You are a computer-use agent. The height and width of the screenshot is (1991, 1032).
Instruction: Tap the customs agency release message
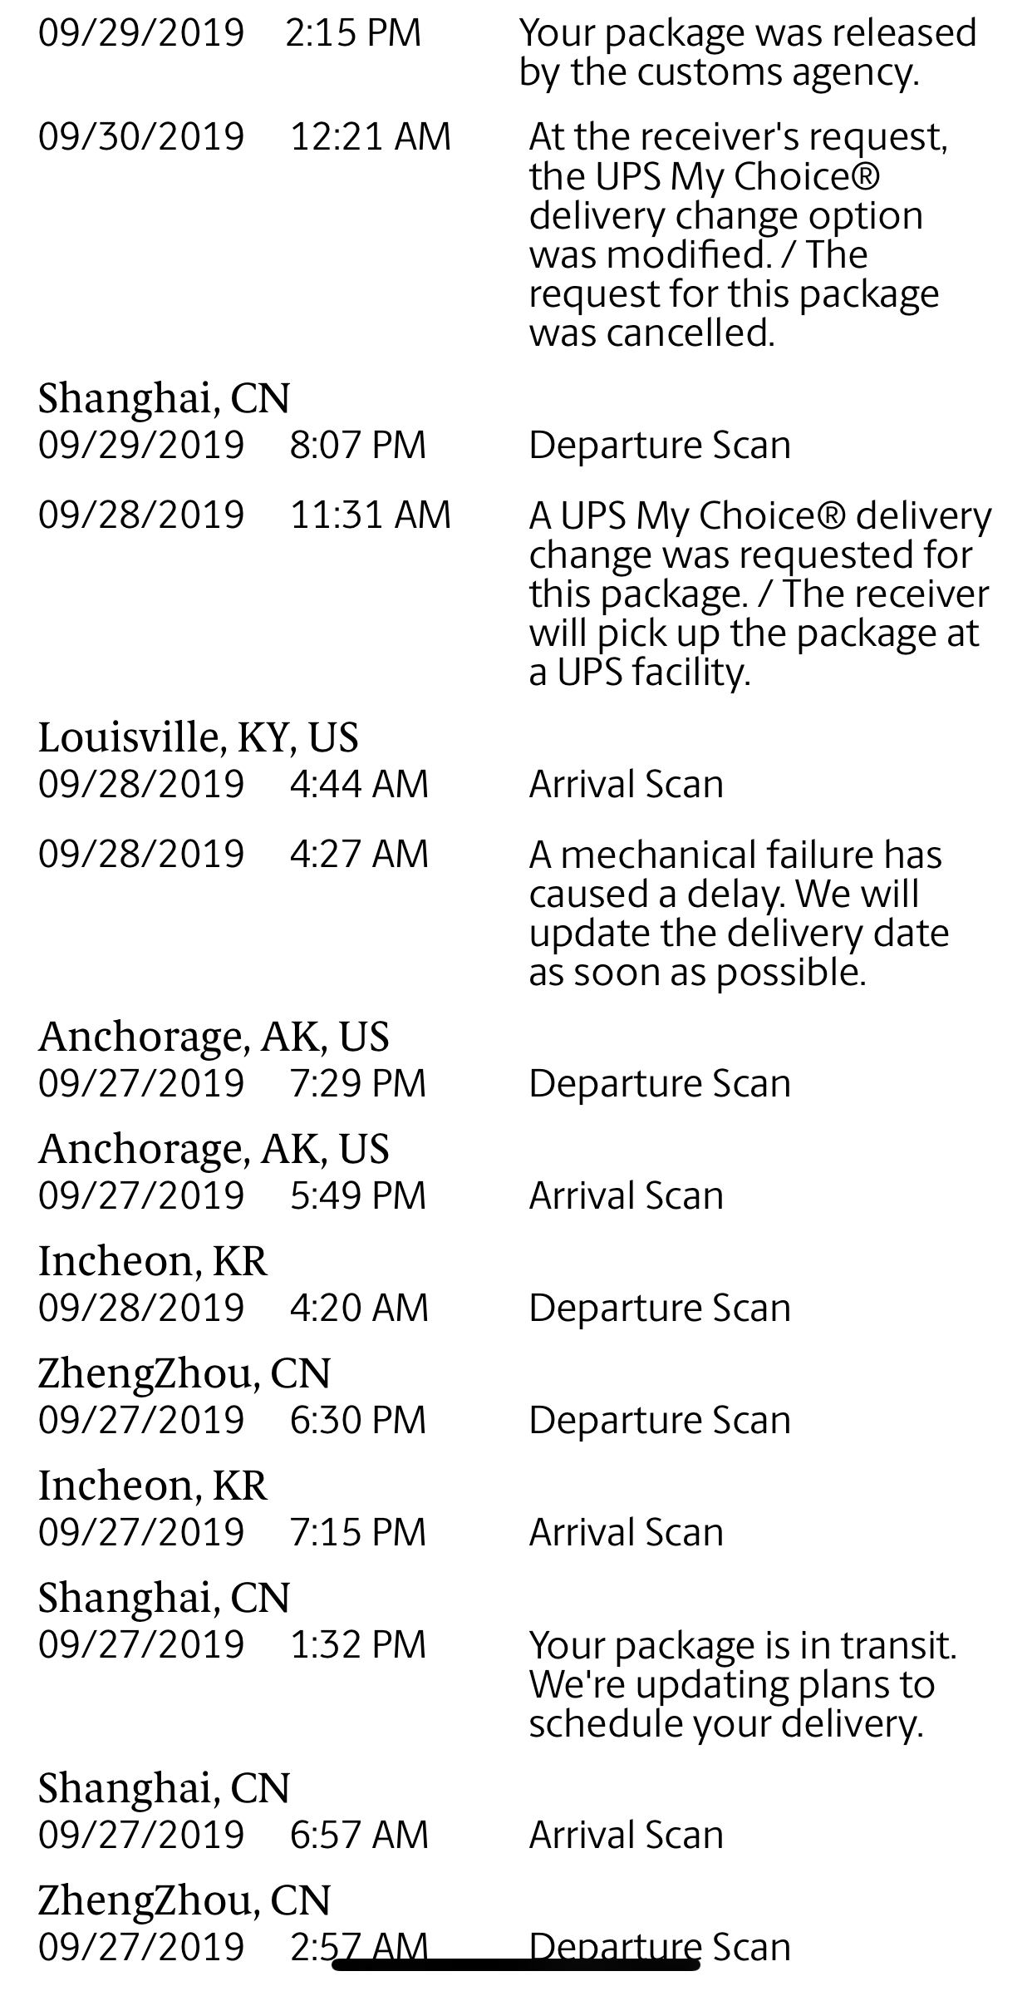748,52
